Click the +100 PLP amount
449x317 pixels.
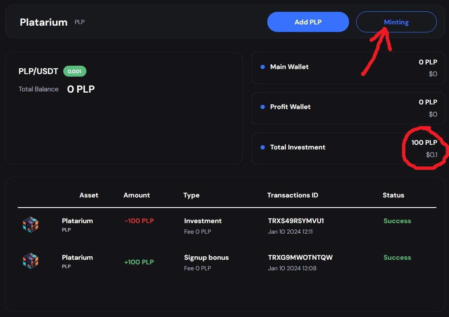[139, 262]
